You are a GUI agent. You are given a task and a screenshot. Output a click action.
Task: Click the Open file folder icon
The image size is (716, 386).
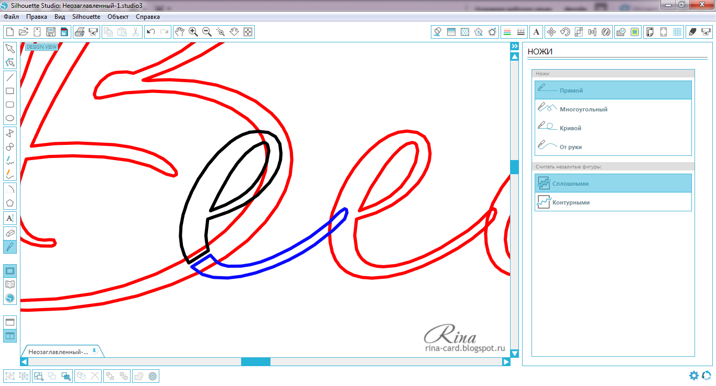coord(23,32)
